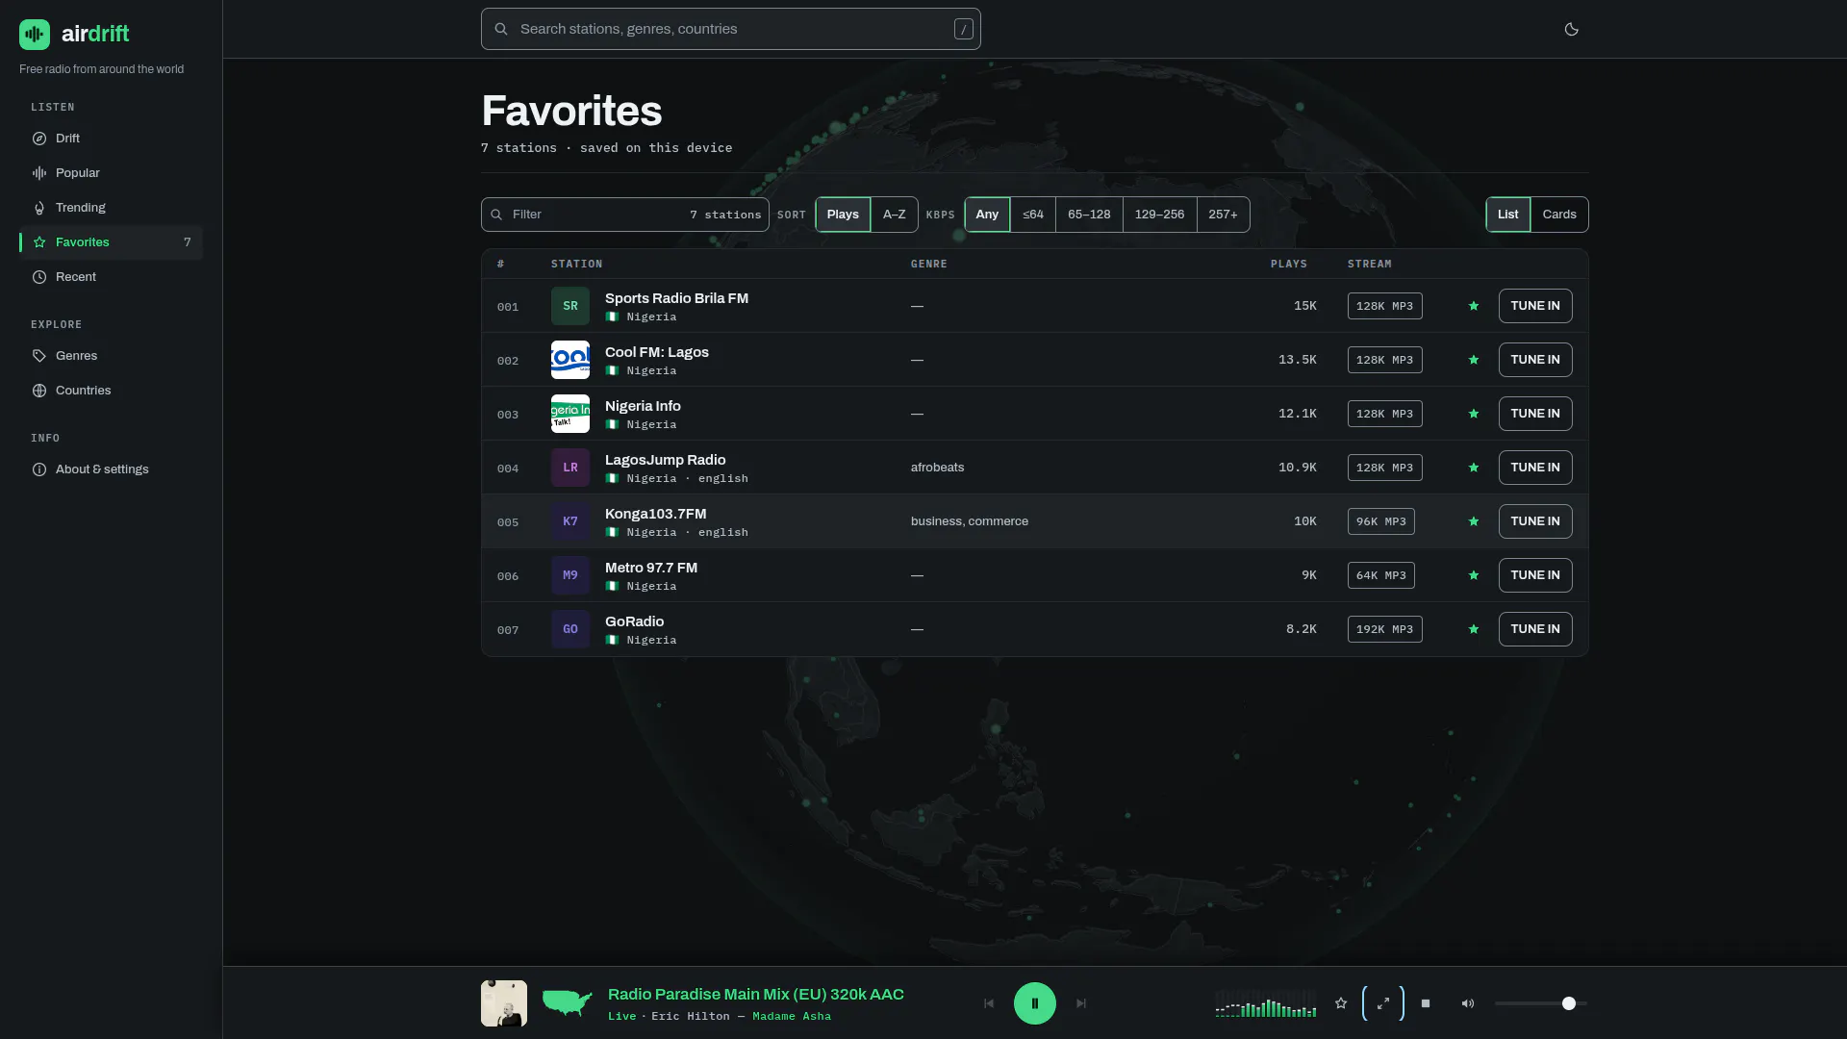Skip to next station

(x=1081, y=1003)
